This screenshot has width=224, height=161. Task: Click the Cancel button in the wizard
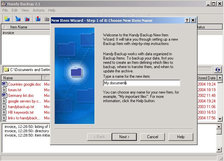[152, 137]
